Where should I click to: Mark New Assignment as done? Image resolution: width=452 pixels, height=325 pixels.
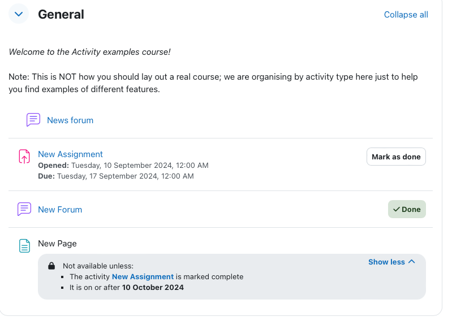[x=396, y=157]
